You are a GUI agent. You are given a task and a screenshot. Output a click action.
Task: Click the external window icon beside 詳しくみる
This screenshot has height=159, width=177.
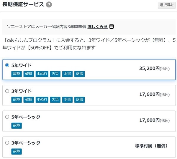[112, 27]
